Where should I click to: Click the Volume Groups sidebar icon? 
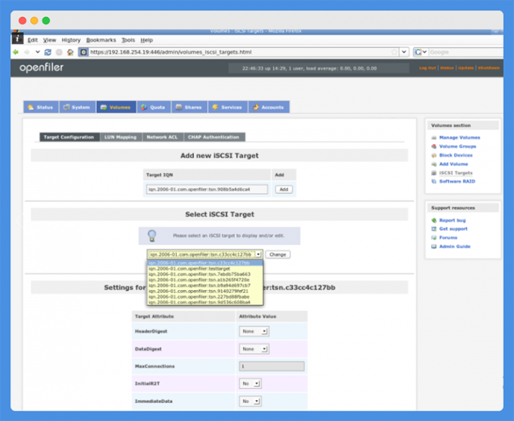[434, 147]
